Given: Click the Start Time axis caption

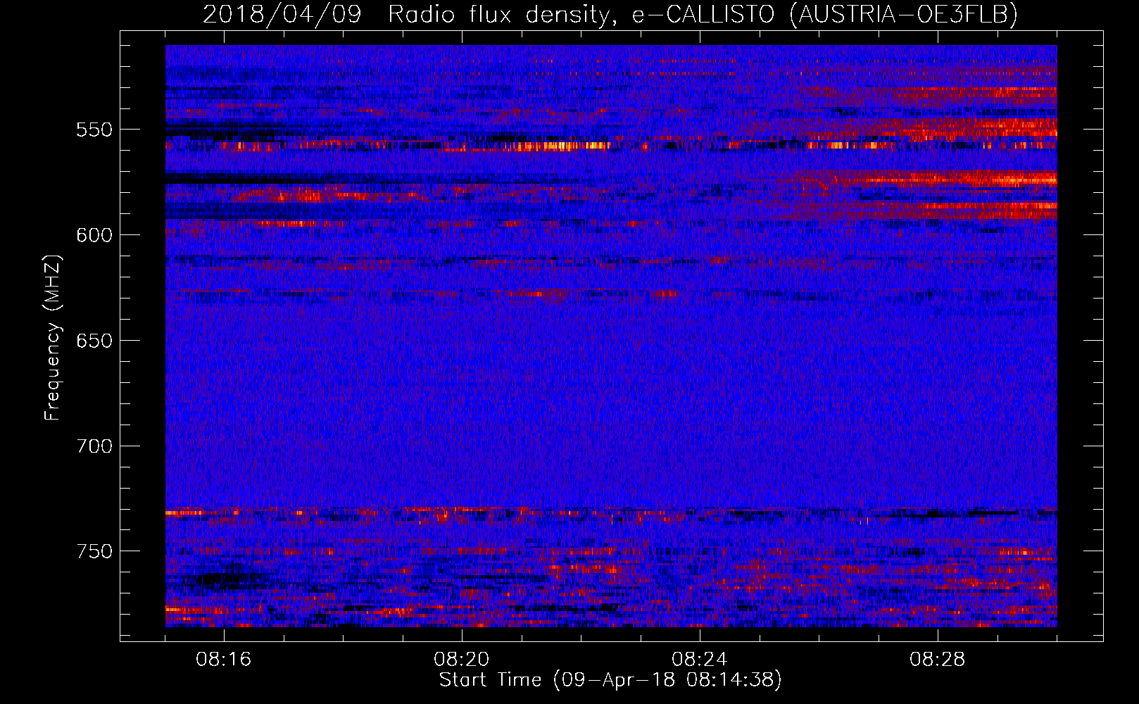Looking at the screenshot, I should pos(610,680).
